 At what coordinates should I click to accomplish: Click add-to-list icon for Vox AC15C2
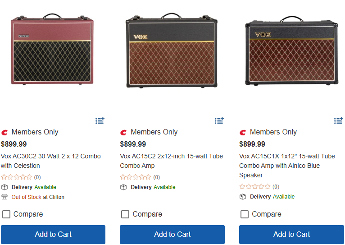pos(219,120)
